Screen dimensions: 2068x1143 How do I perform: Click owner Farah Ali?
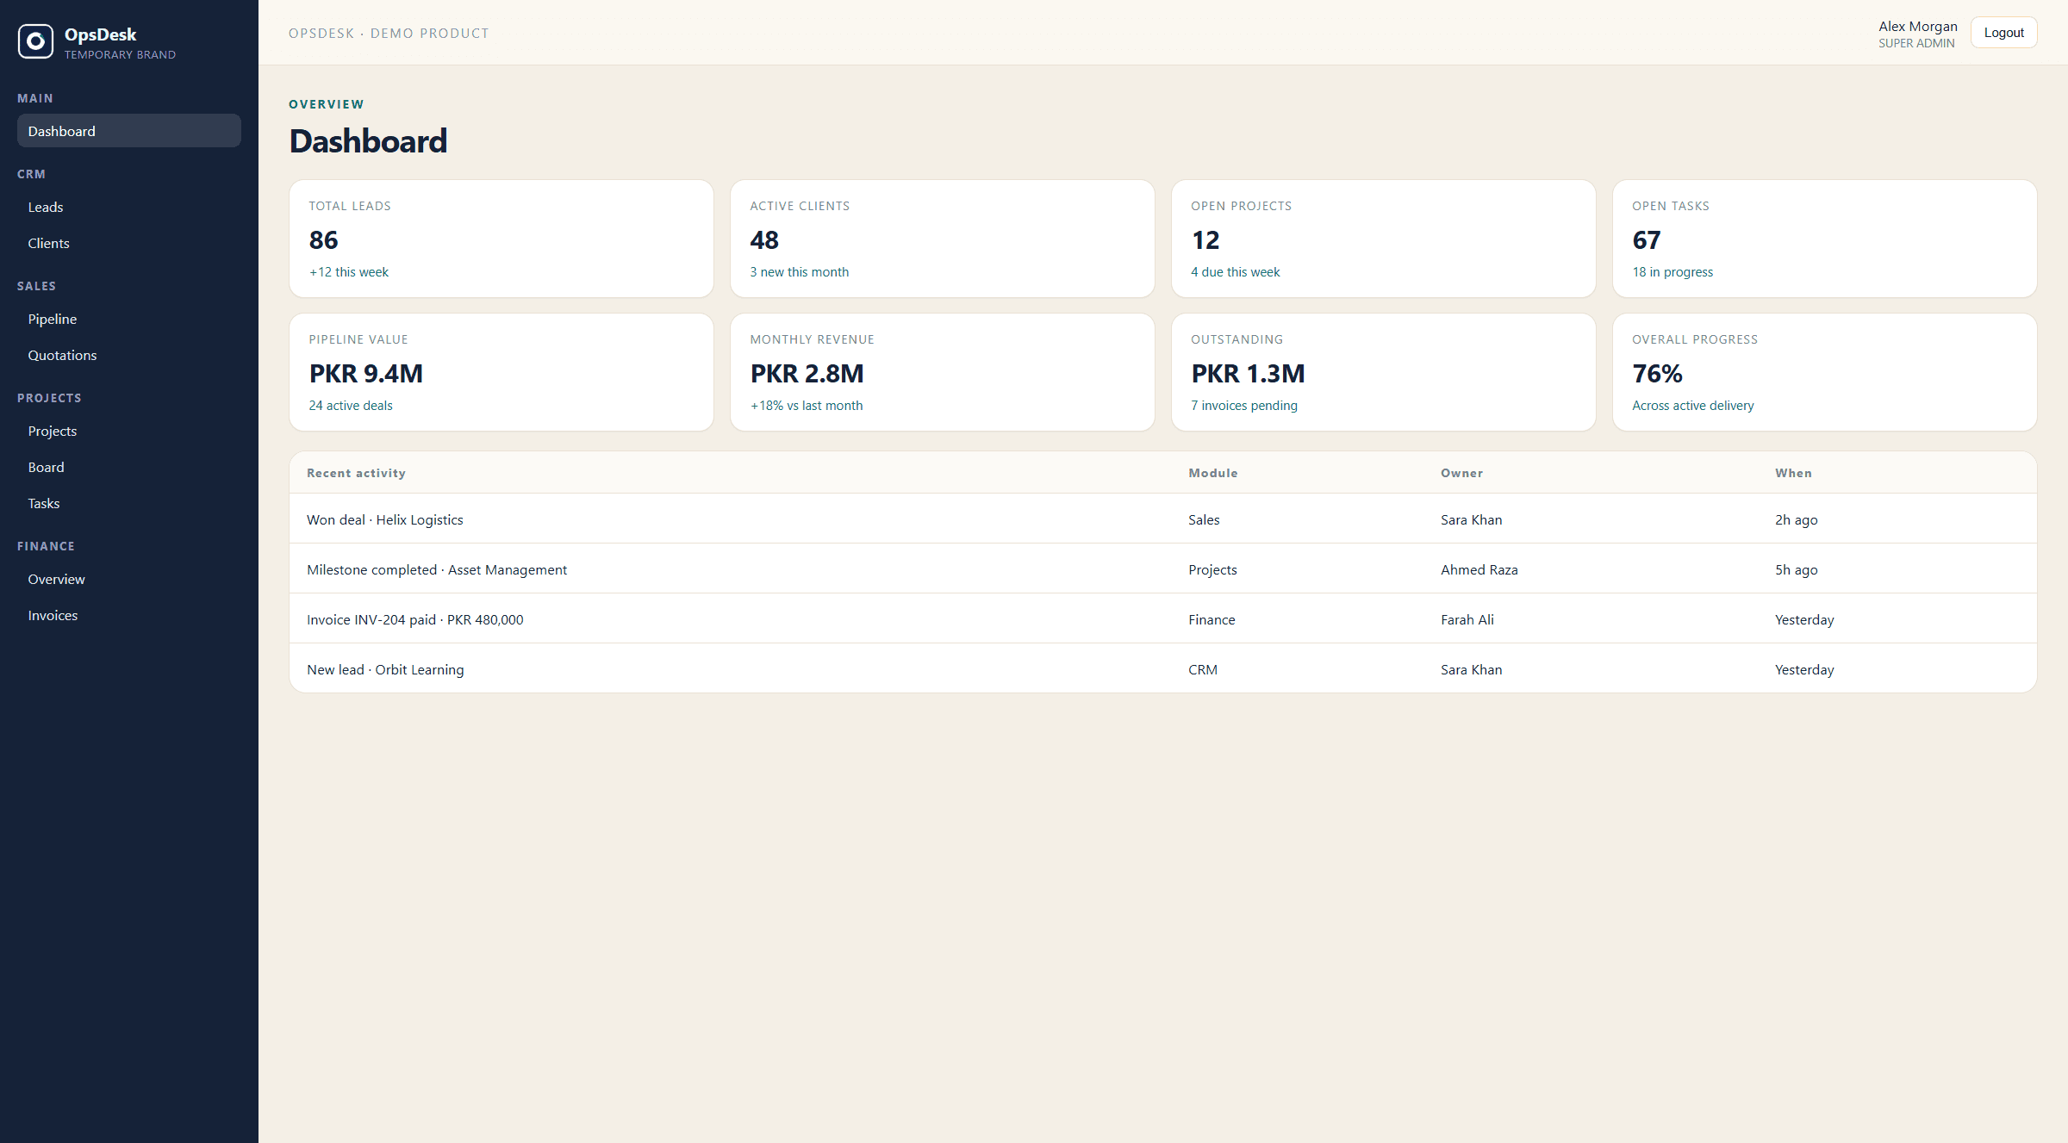point(1467,619)
